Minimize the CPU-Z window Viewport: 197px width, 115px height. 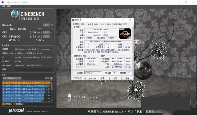[116, 20]
